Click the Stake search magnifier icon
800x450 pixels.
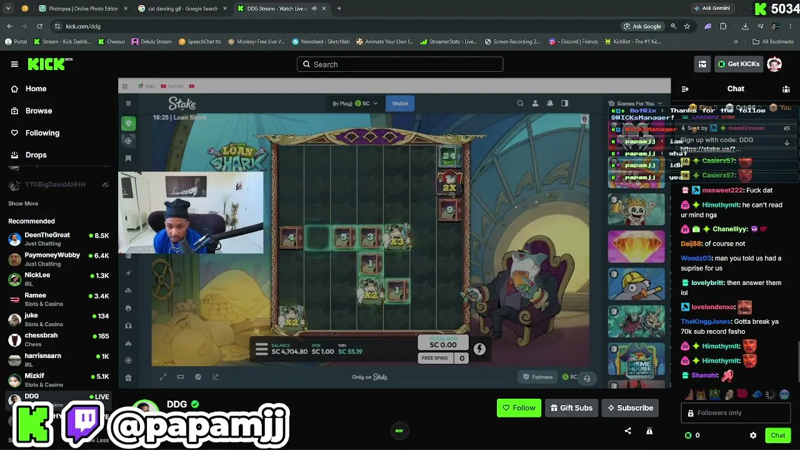[x=520, y=103]
